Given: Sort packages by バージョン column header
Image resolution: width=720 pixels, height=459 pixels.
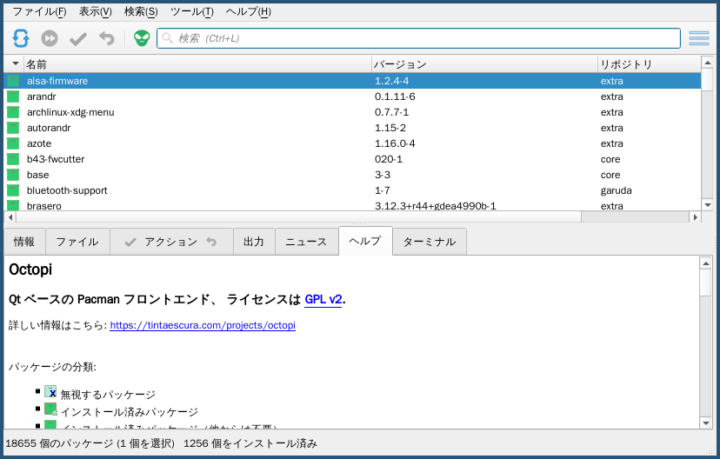Looking at the screenshot, I should 484,64.
